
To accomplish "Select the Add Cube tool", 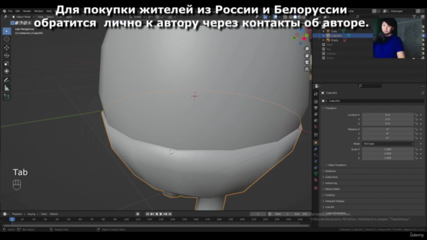I will point(7,97).
